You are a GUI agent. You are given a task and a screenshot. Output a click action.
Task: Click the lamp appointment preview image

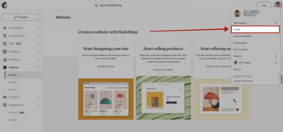point(221,99)
